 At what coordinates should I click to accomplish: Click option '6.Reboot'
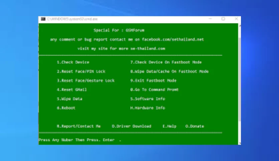click(x=66, y=108)
